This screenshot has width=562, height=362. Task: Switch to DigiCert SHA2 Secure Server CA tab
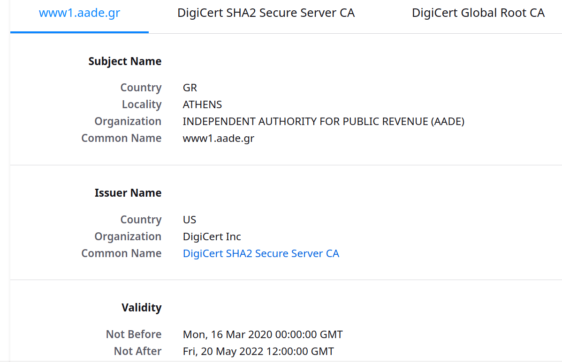[266, 13]
